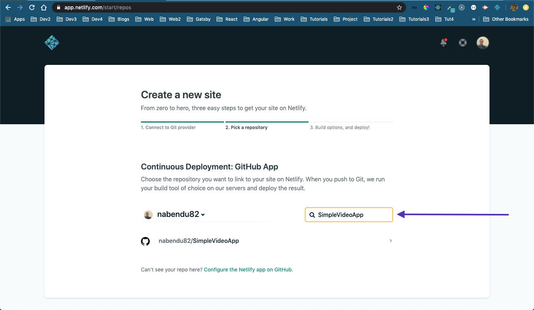Open the Dev3 bookmarks folder
The image size is (534, 310).
66,19
